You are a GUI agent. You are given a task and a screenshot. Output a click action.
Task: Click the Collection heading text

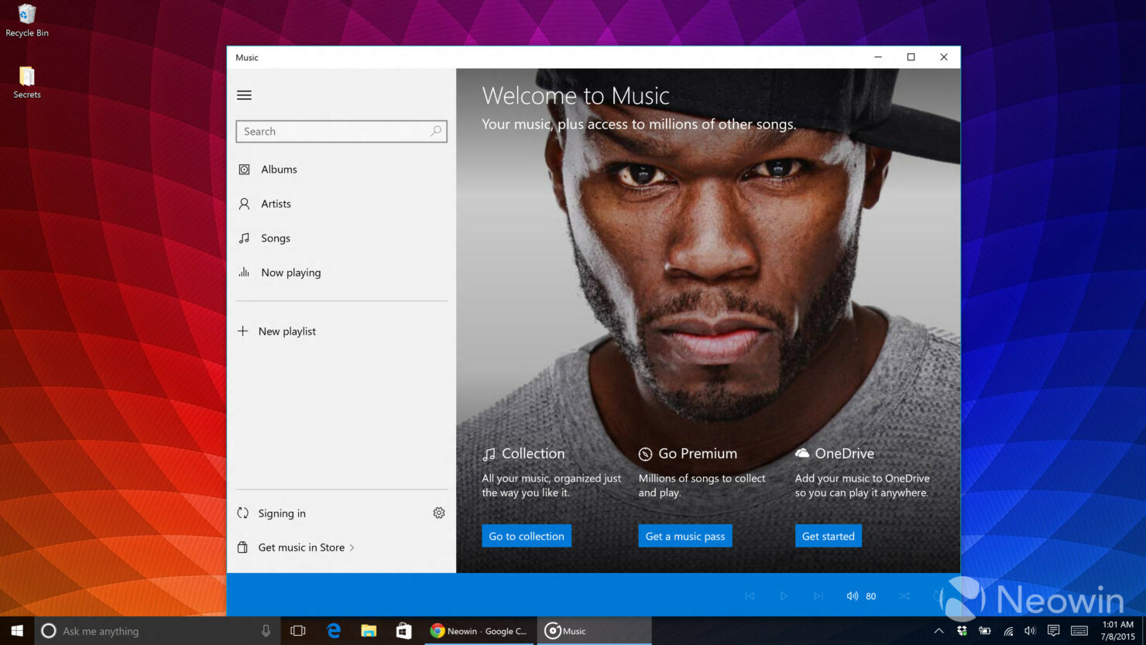click(534, 454)
